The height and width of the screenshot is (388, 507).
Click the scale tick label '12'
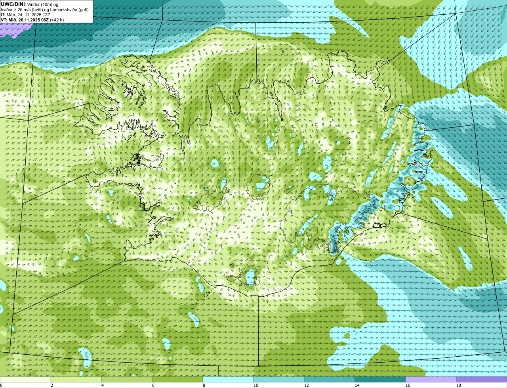[307, 385]
